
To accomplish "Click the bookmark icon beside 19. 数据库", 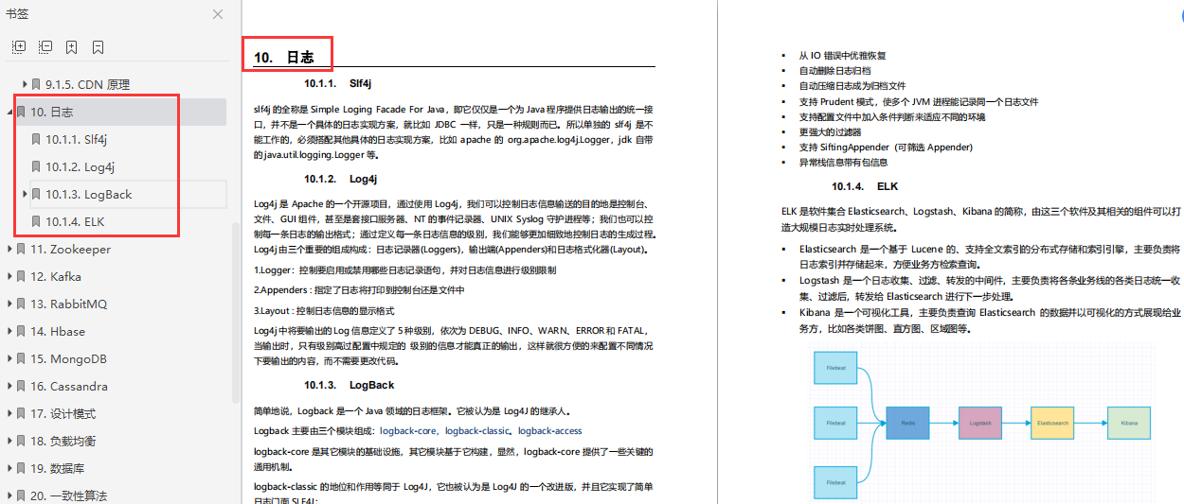I will coord(21,468).
